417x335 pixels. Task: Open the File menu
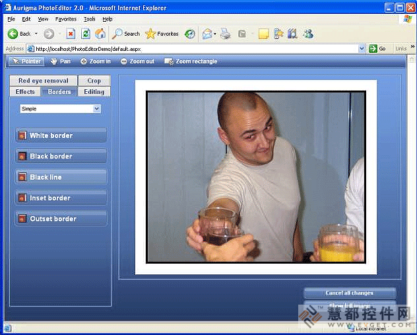coord(11,19)
